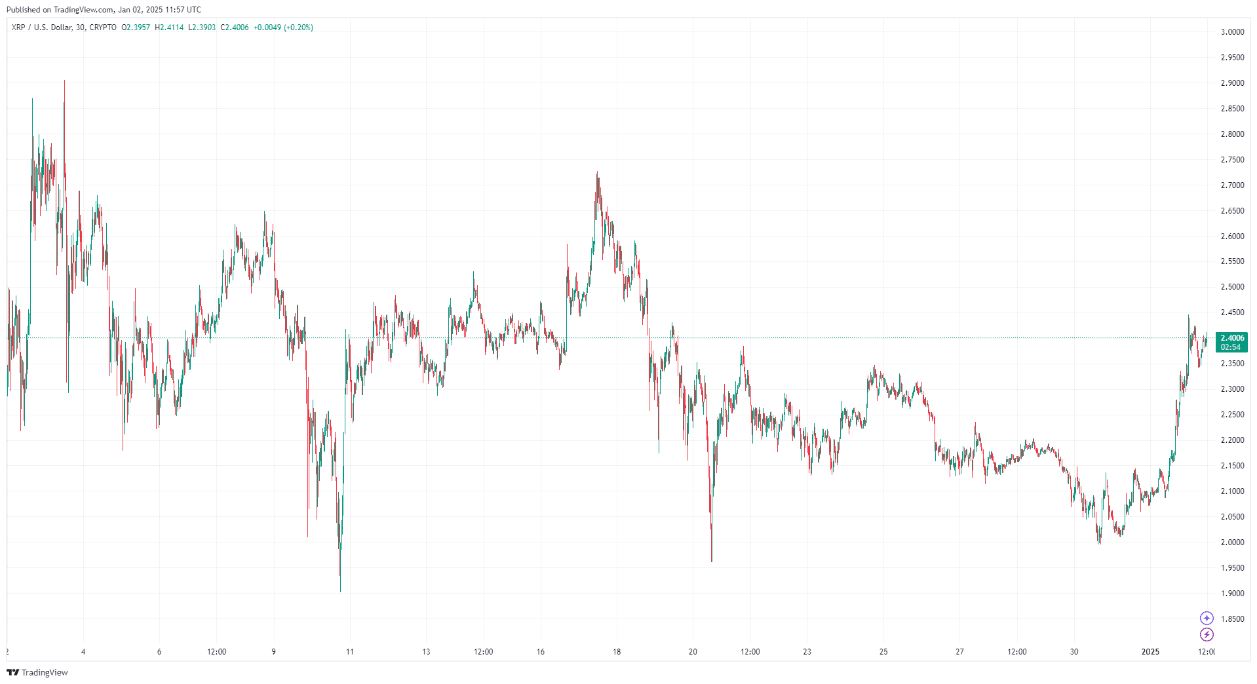Click the close value C2.4006
Viewport: 1257px width, 684px height.
235,28
